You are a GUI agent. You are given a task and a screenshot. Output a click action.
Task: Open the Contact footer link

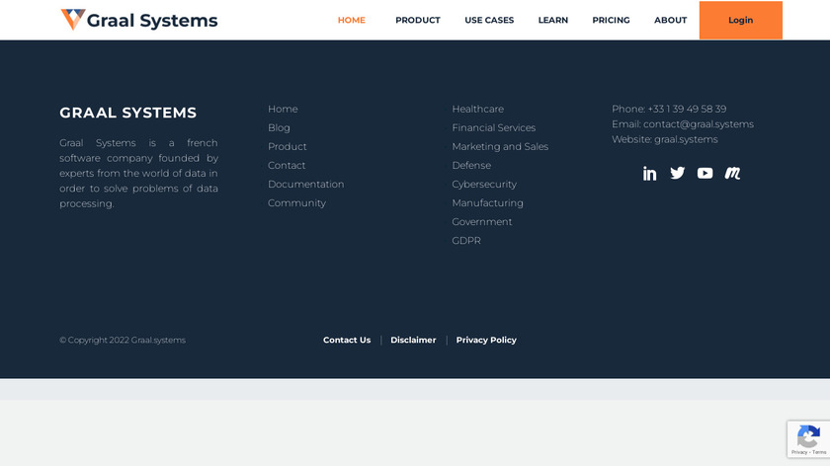coord(287,166)
